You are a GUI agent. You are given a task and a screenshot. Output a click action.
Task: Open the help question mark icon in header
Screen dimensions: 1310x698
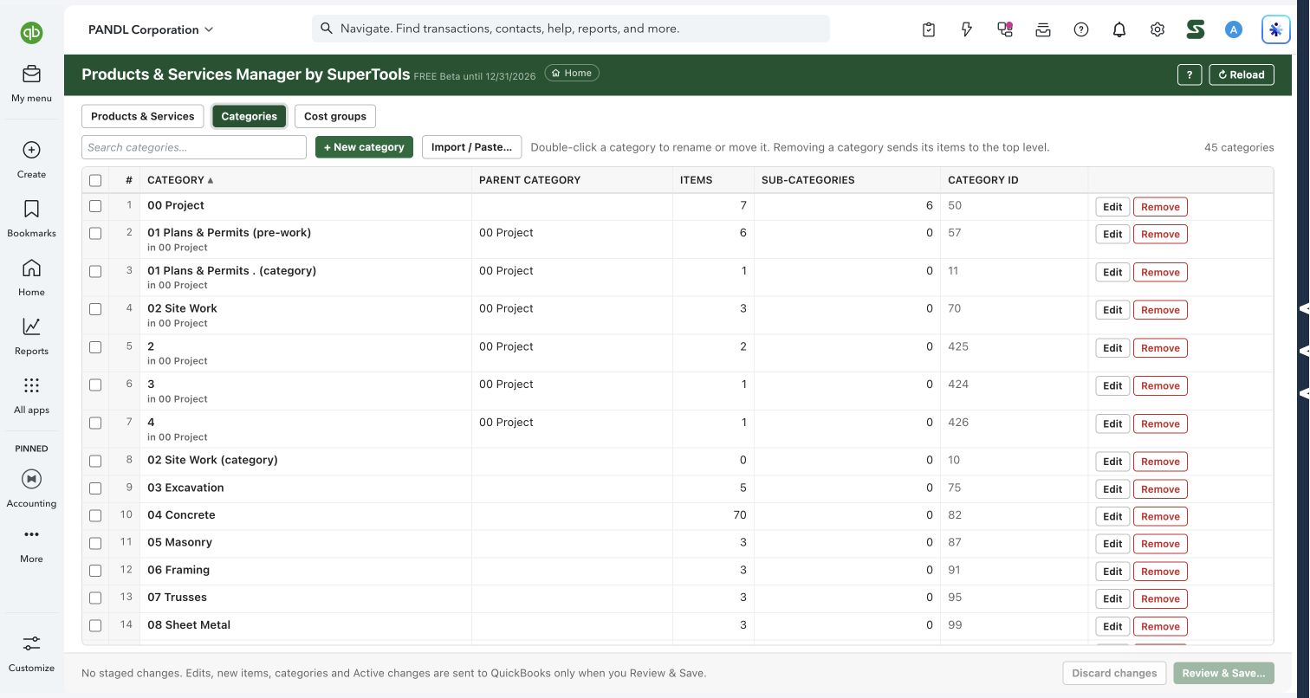tap(1081, 29)
